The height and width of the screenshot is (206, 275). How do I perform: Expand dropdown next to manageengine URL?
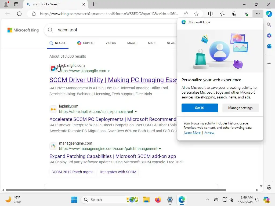pyautogui.click(x=160, y=149)
